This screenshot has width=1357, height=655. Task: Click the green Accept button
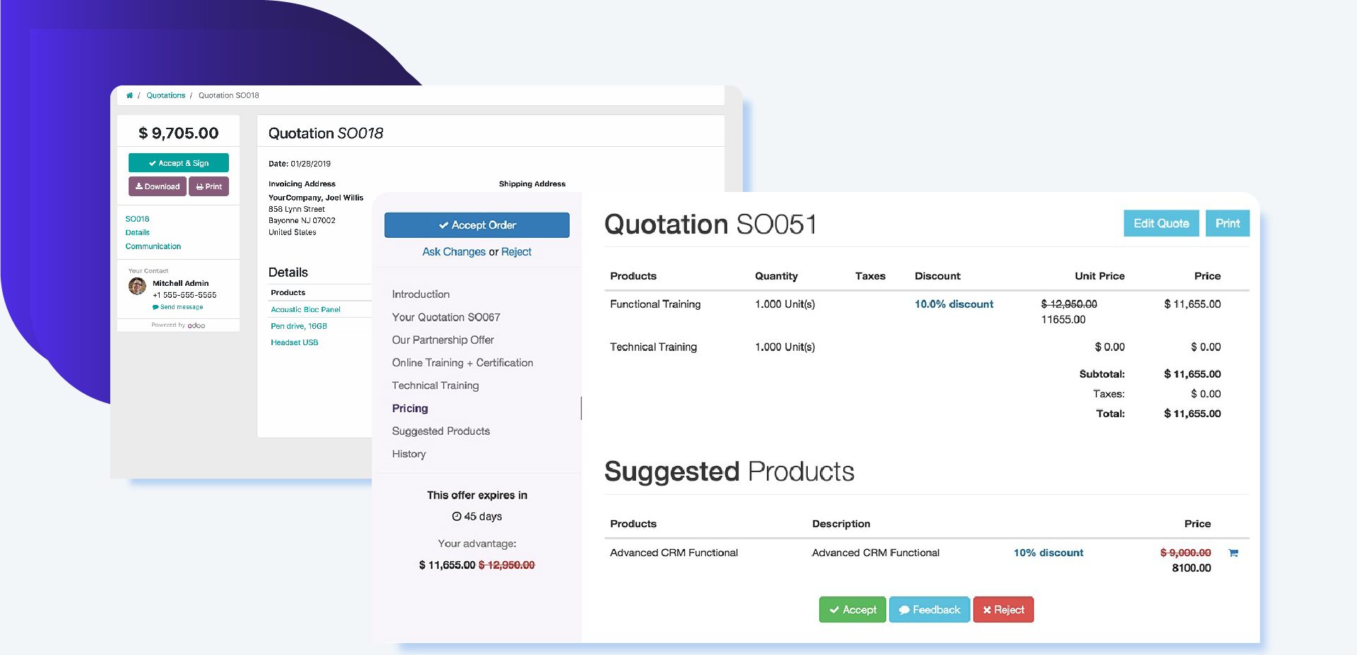pyautogui.click(x=852, y=609)
